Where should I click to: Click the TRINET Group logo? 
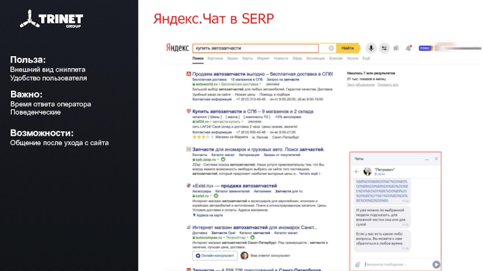tap(51, 19)
